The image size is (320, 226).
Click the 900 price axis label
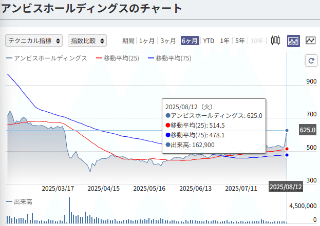coord(311,81)
